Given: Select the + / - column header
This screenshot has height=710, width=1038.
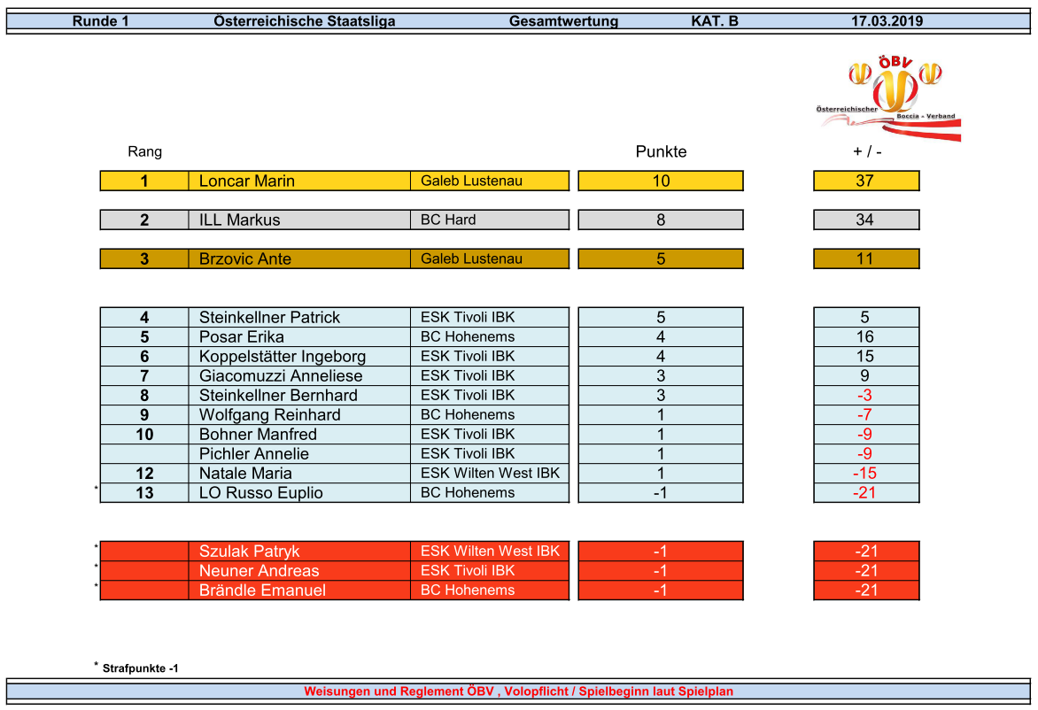Looking at the screenshot, I should click(866, 152).
